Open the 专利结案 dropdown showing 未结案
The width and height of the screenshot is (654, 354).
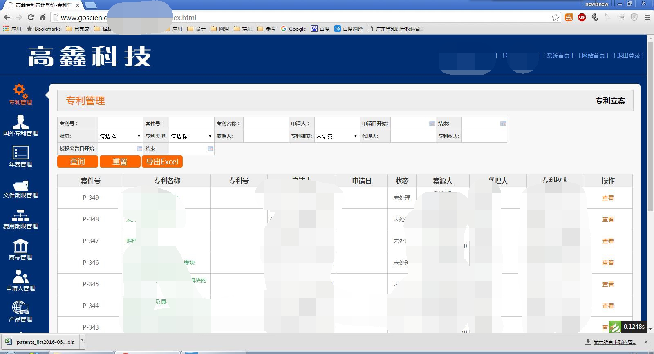point(336,136)
